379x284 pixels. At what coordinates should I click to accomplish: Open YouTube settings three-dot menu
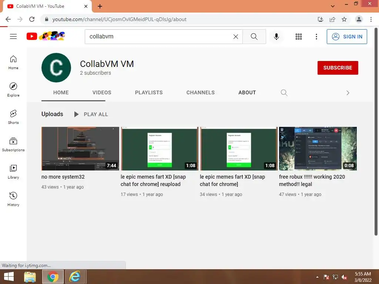[x=316, y=37]
